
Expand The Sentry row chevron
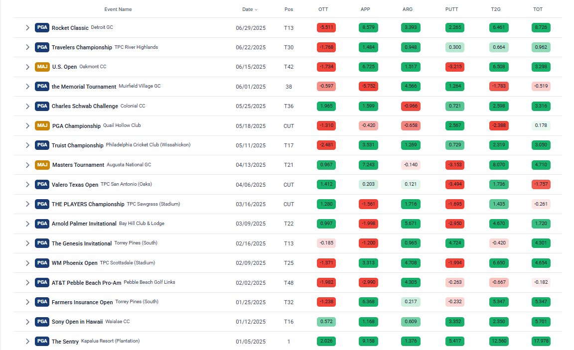click(x=27, y=341)
